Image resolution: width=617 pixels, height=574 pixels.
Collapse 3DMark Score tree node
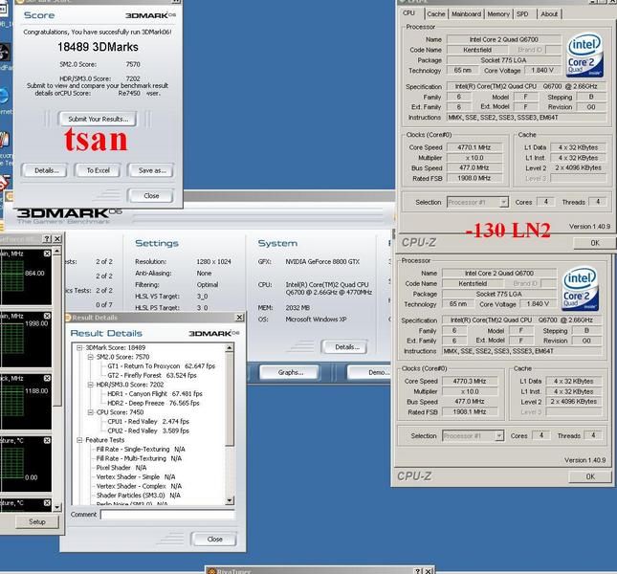click(79, 348)
